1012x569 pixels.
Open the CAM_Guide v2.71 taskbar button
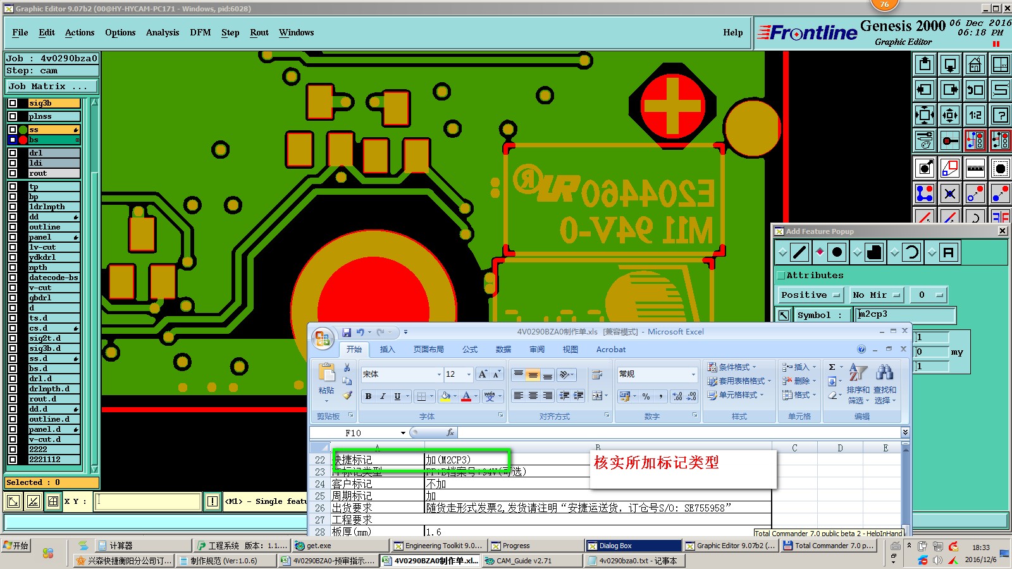coord(533,561)
